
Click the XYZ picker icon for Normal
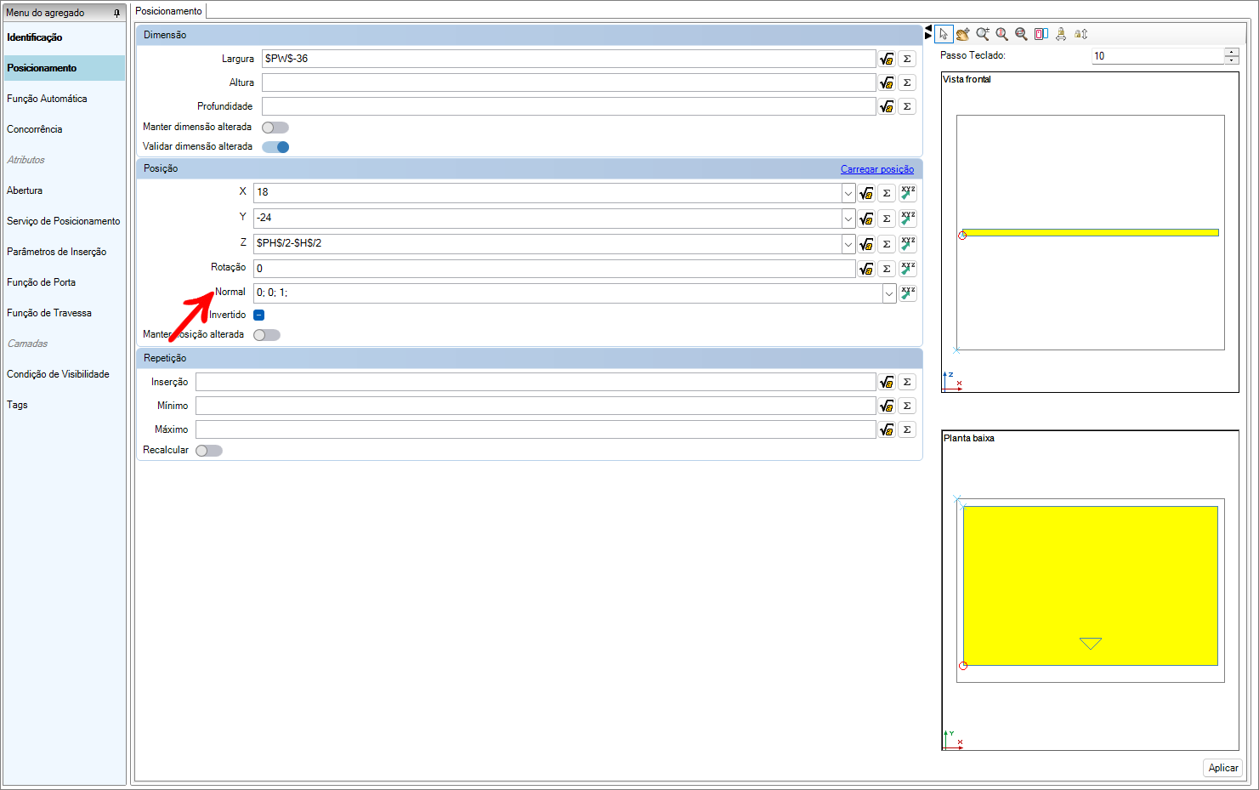click(908, 293)
